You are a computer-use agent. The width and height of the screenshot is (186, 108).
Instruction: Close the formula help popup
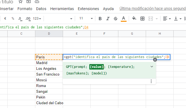pyautogui.click(x=155, y=60)
